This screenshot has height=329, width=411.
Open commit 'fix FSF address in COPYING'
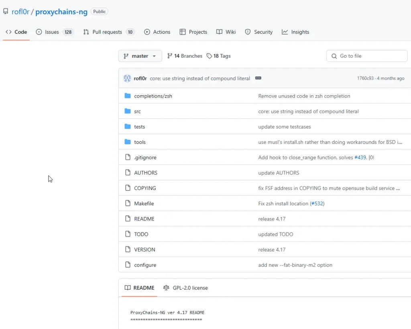[x=329, y=188]
